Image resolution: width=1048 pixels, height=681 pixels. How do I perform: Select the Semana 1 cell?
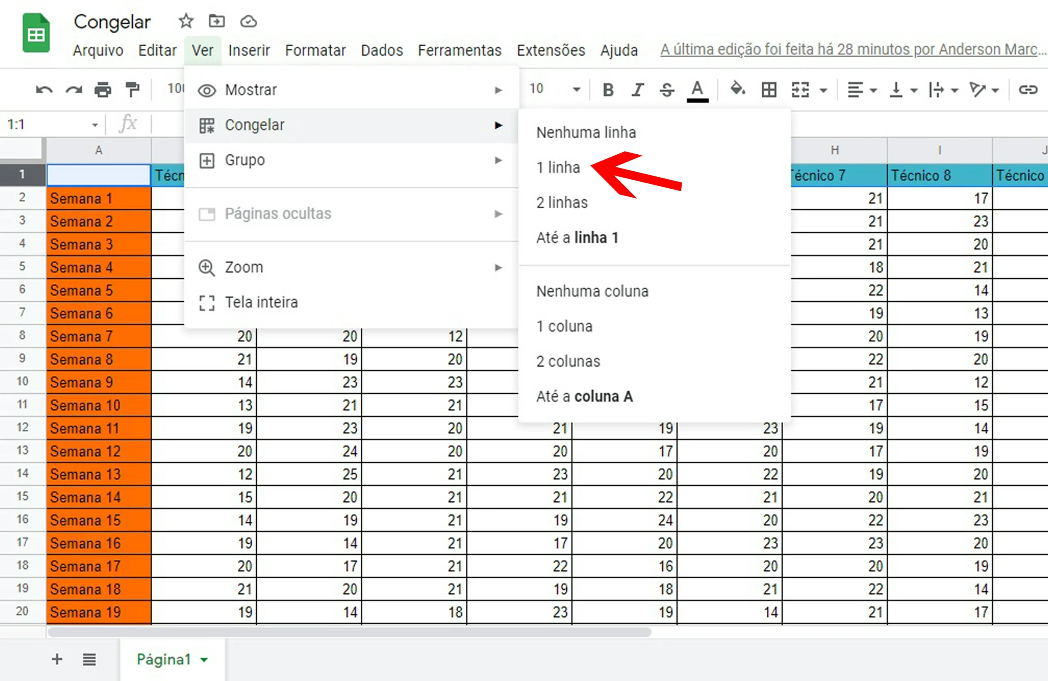click(x=99, y=198)
